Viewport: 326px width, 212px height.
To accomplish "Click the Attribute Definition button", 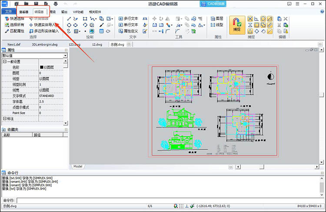I will click(128, 31).
